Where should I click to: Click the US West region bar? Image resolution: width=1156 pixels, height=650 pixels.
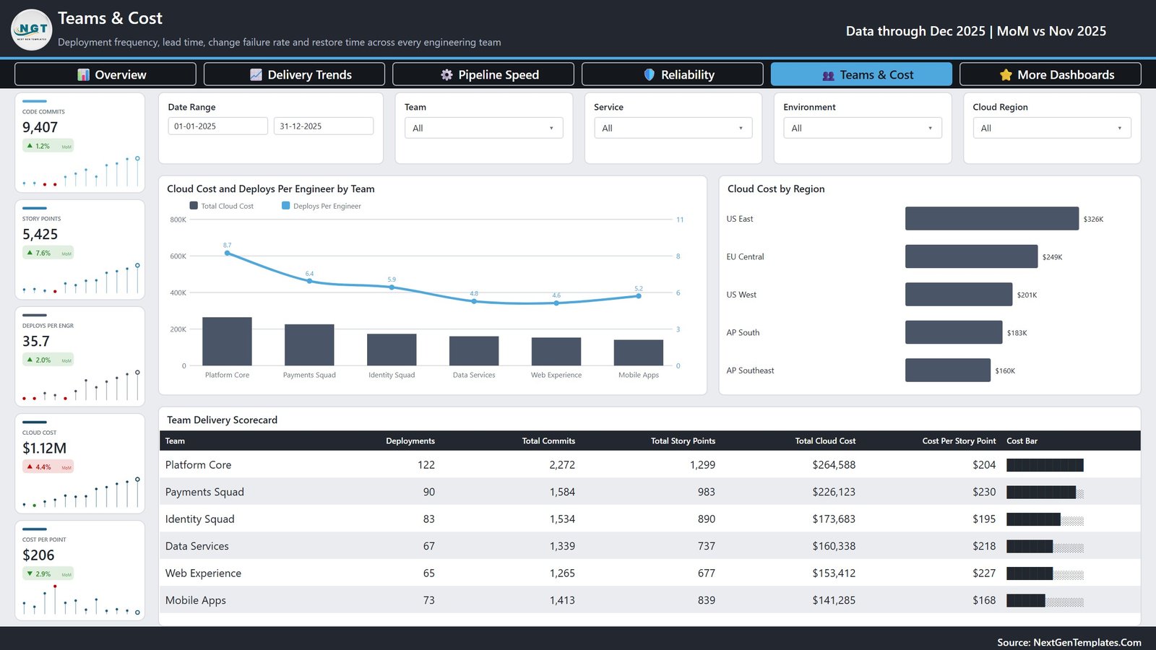959,295
